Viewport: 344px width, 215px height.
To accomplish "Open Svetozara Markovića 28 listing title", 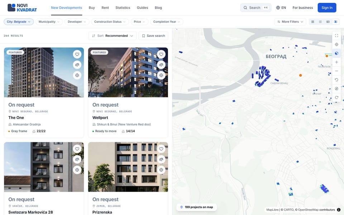I will click(x=30, y=212).
